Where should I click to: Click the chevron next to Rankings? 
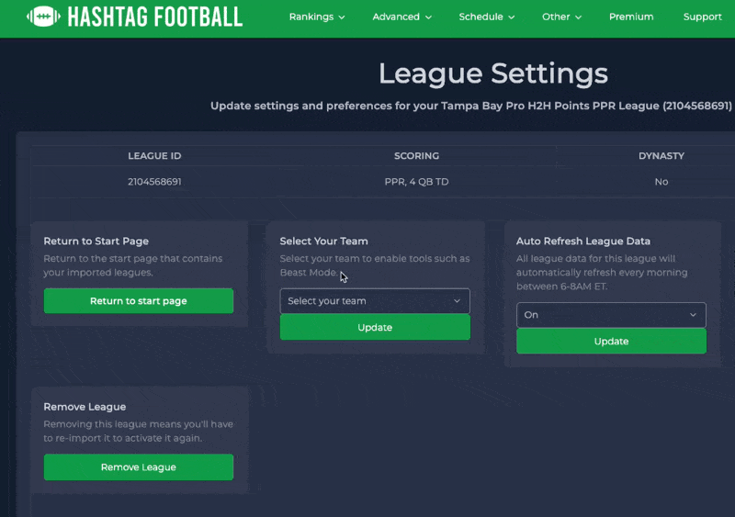(x=342, y=17)
